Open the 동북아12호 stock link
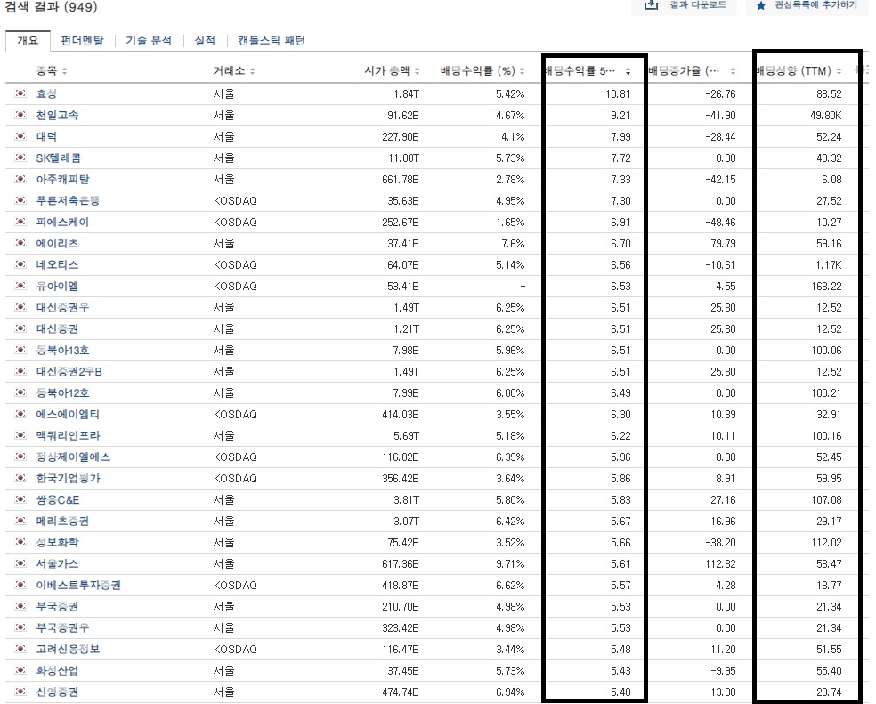The image size is (876, 704). (x=62, y=392)
